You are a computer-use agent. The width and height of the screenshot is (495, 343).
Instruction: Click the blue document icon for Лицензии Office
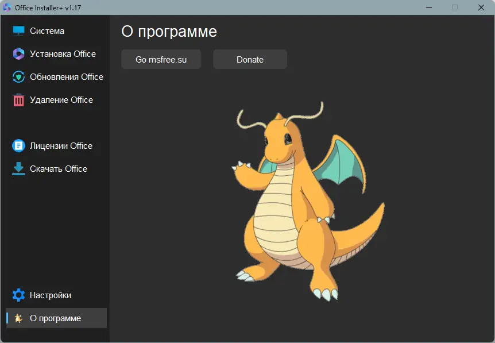pos(18,145)
